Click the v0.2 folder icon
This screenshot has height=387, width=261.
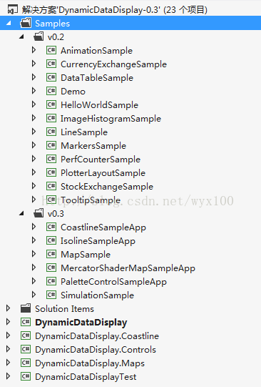click(x=39, y=36)
